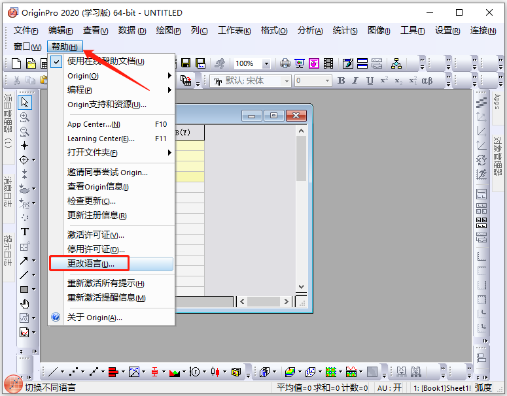Choose 激活许可证(V)... menu entry
The image size is (507, 396).
[x=111, y=235]
